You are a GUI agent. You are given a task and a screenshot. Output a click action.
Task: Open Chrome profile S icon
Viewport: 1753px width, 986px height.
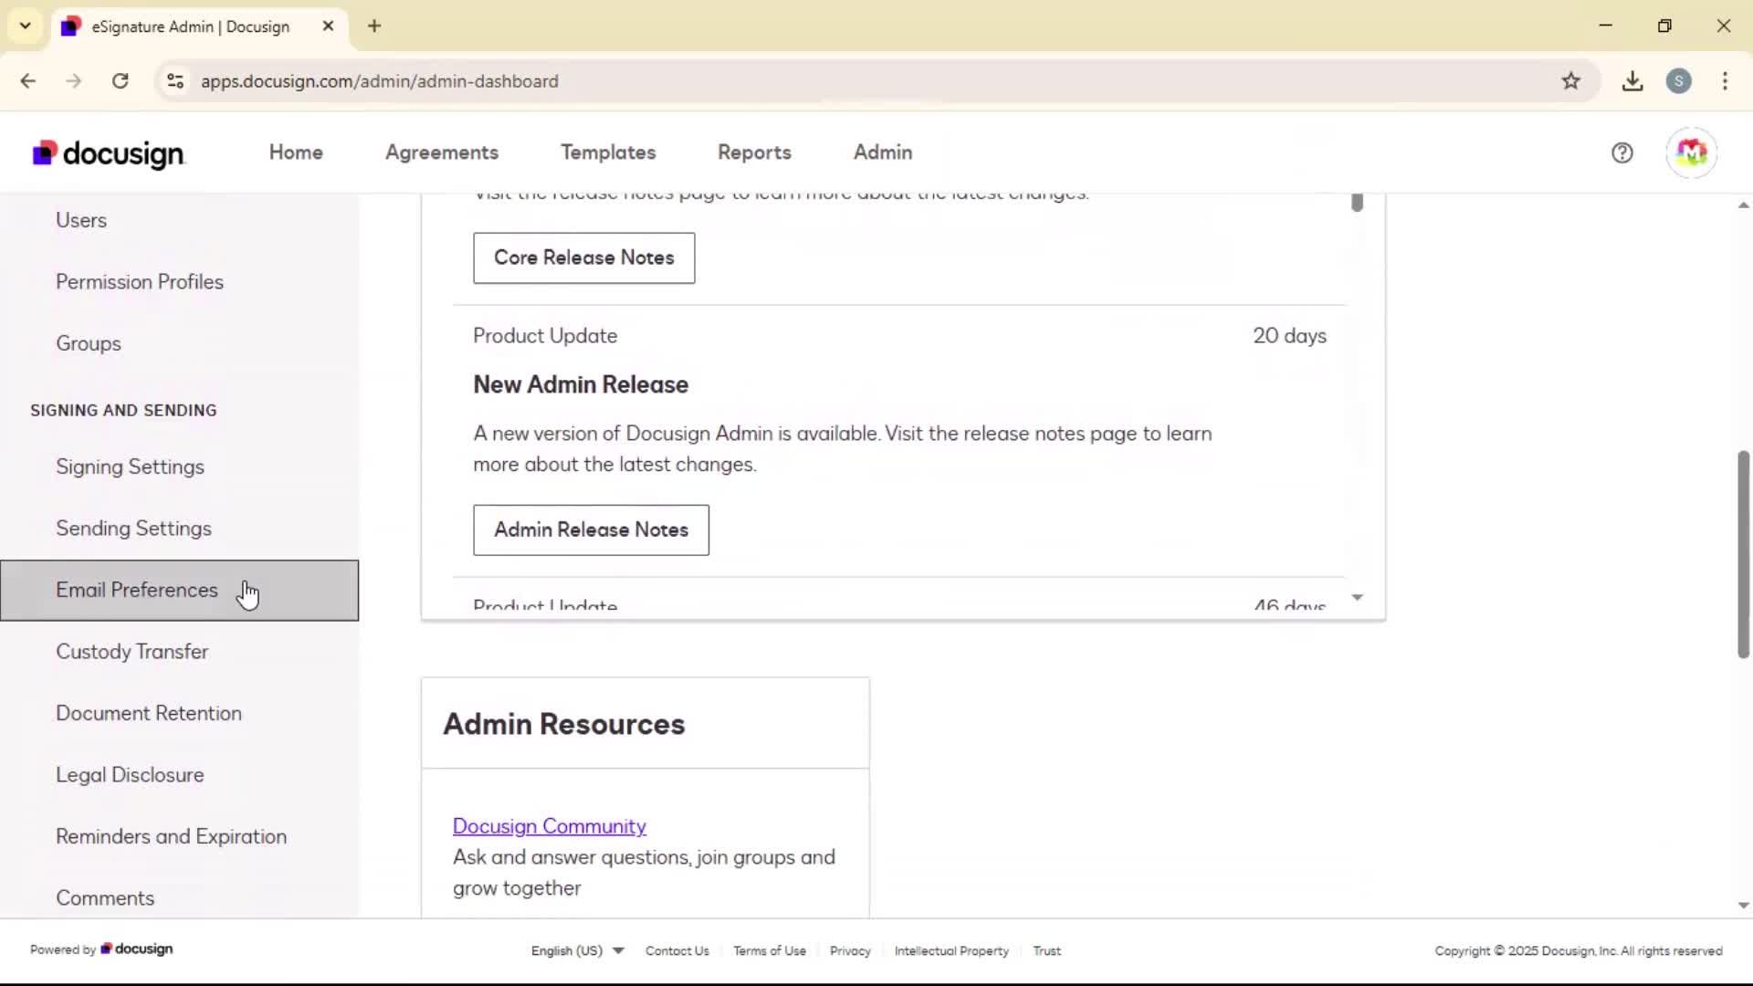(1678, 81)
